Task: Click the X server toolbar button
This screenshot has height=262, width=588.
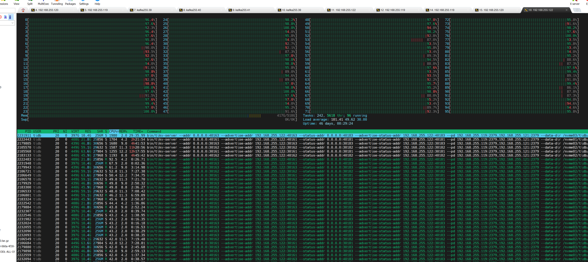Action: 575,3
